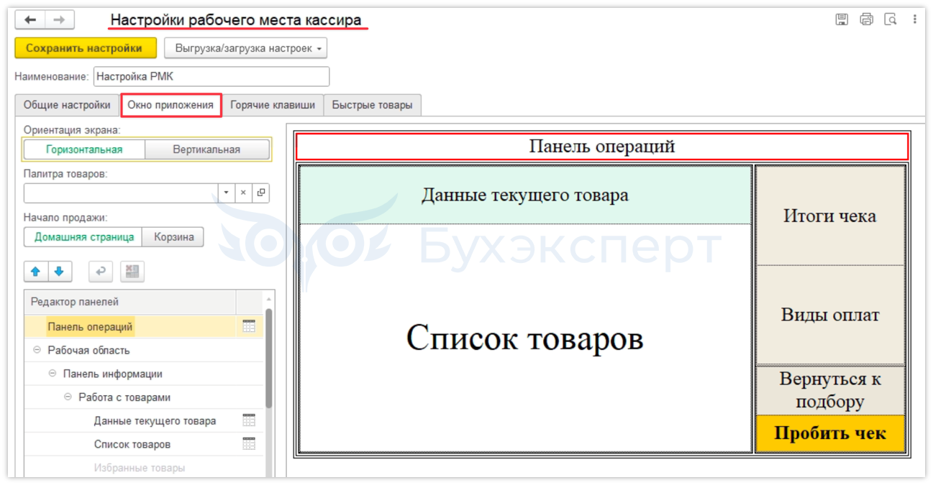Click the undo curved arrow button
Screen dimensions: 933x485
click(101, 272)
